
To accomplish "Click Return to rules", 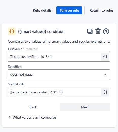I will coord(102,10).
